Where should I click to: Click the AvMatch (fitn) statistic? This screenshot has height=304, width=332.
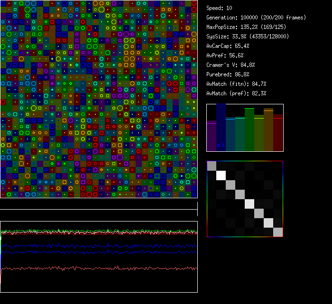tap(237, 84)
